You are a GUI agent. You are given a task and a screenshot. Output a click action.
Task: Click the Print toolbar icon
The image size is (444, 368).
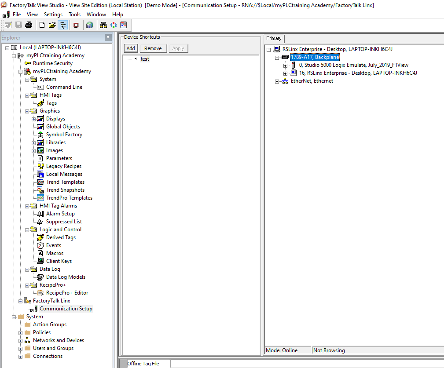tap(29, 25)
